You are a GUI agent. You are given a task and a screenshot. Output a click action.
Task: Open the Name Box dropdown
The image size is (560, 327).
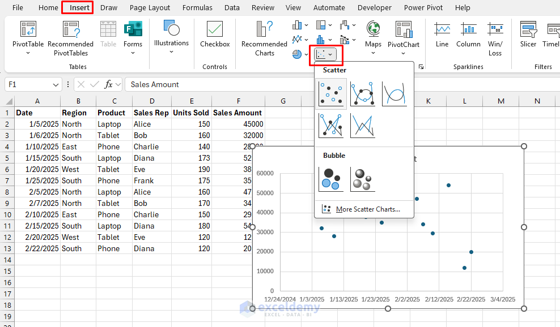click(x=56, y=85)
